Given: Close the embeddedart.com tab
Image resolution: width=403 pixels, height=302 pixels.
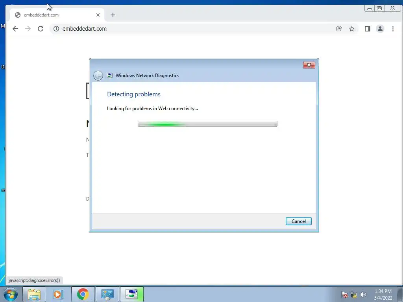Looking at the screenshot, I should (98, 15).
